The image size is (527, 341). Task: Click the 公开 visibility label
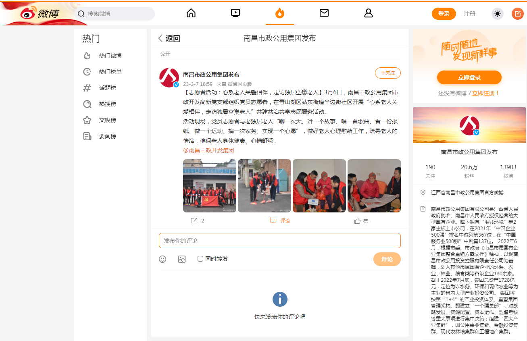[x=165, y=54]
